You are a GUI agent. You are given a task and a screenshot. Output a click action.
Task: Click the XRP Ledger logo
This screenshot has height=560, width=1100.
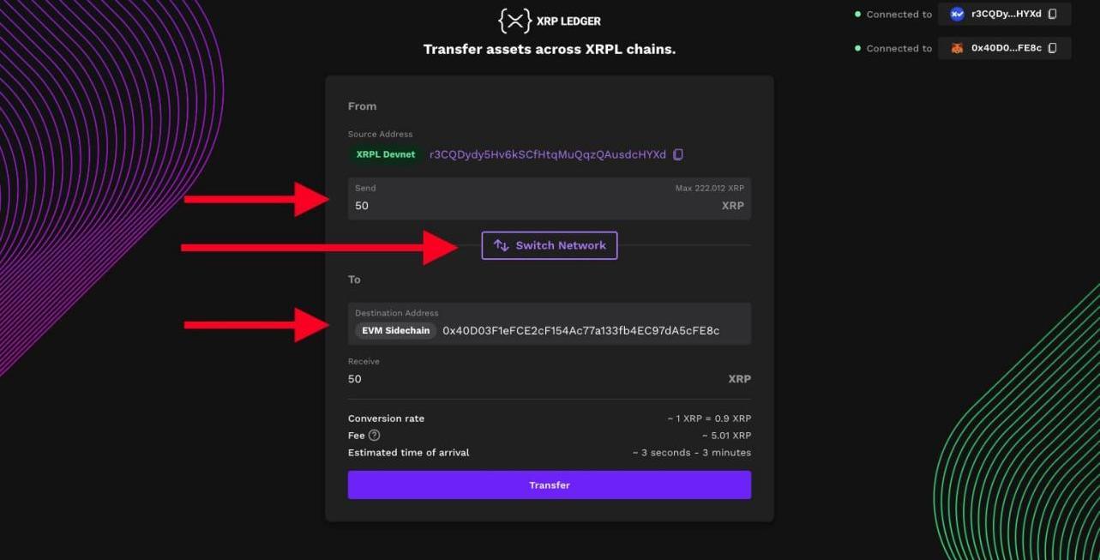click(x=550, y=21)
